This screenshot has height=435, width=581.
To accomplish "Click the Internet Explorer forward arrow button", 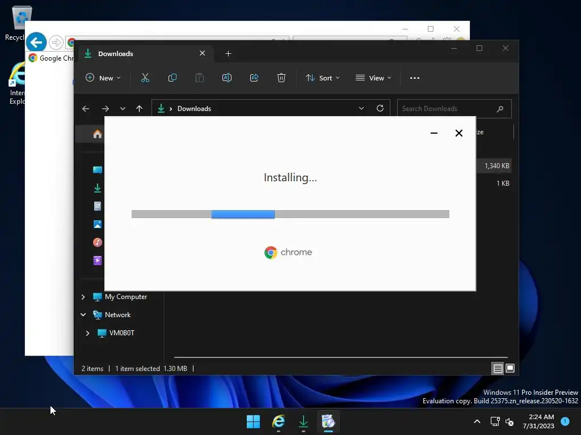I will coord(56,42).
